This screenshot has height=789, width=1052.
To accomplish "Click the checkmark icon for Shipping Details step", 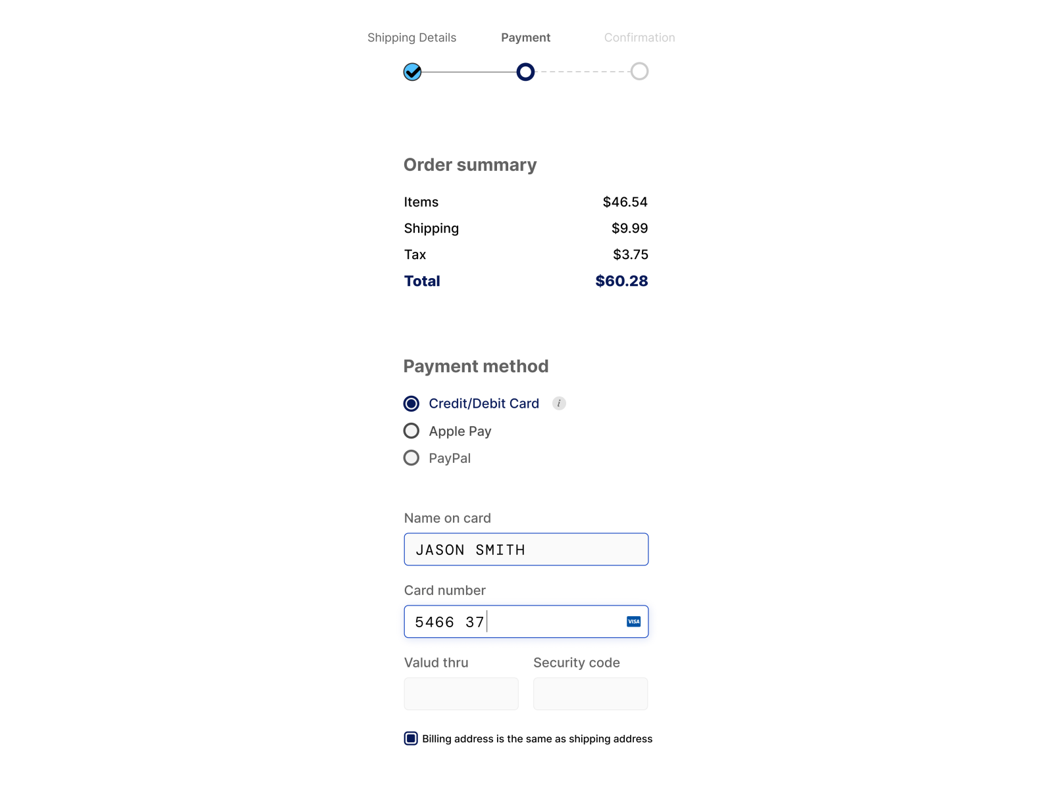I will click(x=411, y=72).
